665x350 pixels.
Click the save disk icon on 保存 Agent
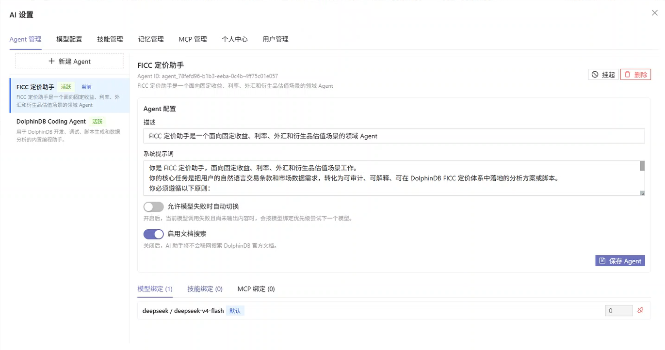[x=602, y=260]
